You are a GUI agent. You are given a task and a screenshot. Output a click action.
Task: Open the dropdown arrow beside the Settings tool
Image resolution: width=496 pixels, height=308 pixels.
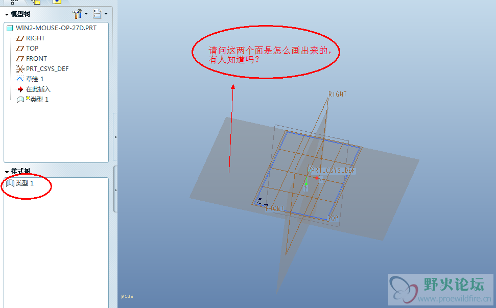pos(86,14)
